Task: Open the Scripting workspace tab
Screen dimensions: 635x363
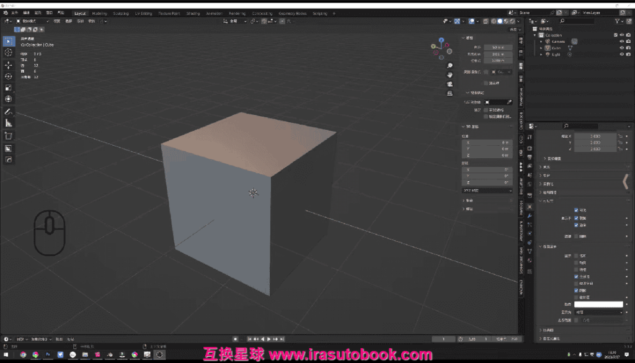Action: click(320, 14)
